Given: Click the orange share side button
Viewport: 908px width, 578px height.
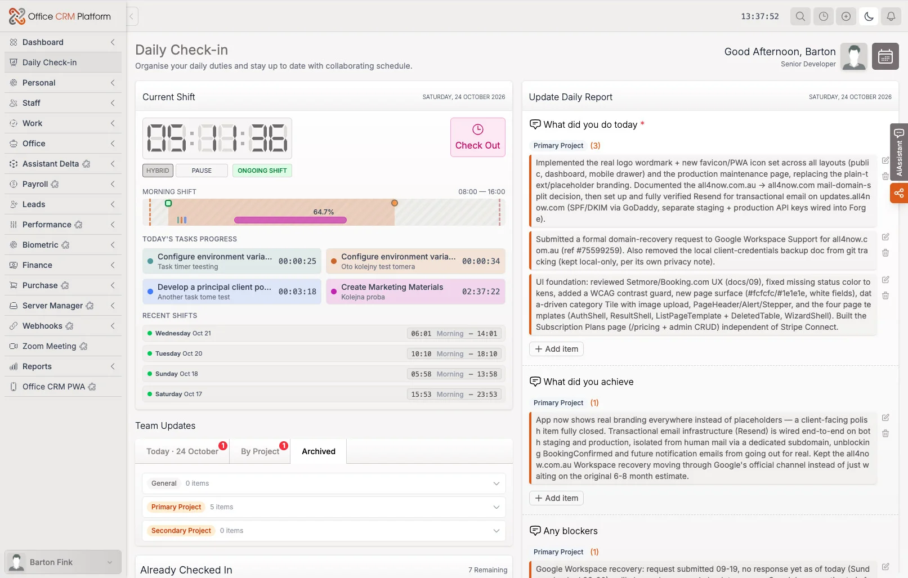Looking at the screenshot, I should pos(899,193).
